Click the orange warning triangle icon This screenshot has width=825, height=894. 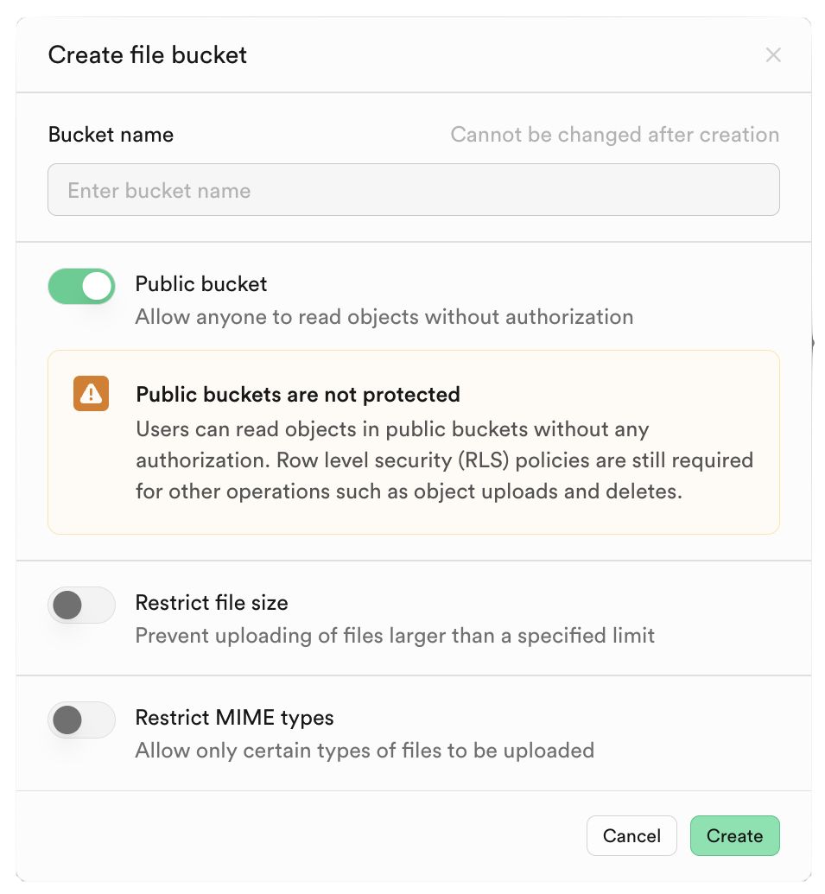coord(92,393)
